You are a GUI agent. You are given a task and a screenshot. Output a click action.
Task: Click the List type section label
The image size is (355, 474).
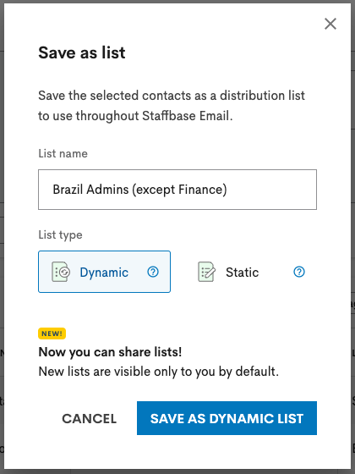click(x=60, y=235)
